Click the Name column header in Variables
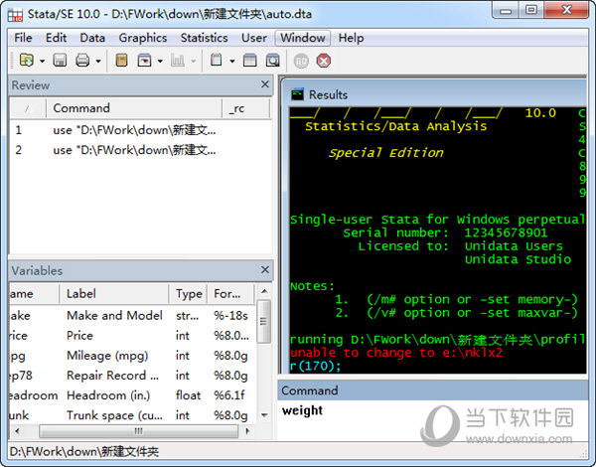This screenshot has width=596, height=467. 34,293
